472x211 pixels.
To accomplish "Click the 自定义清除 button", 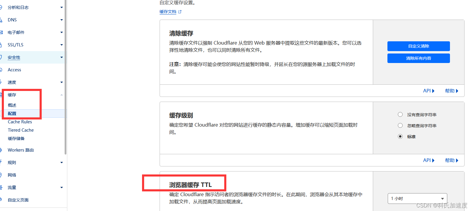I will (x=418, y=46).
